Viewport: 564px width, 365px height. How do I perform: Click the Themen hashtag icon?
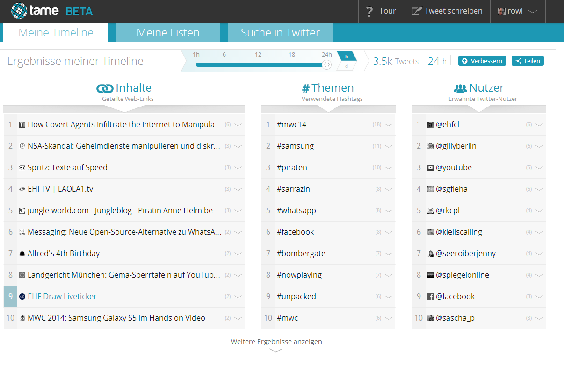click(306, 88)
